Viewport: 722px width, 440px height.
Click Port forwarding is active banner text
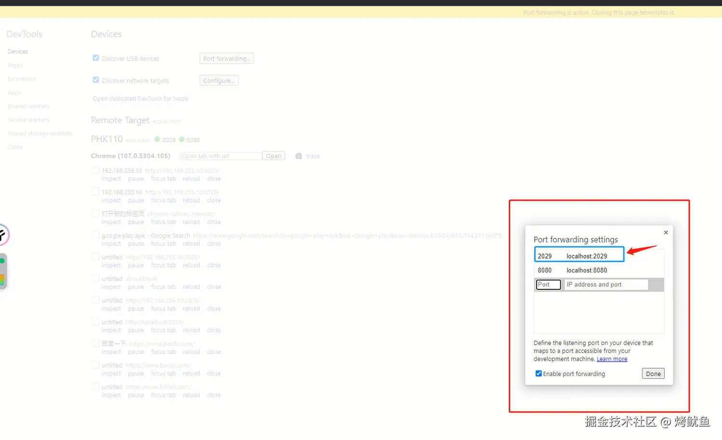click(x=599, y=13)
